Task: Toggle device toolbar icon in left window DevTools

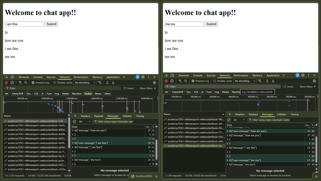Action: pos(12,77)
